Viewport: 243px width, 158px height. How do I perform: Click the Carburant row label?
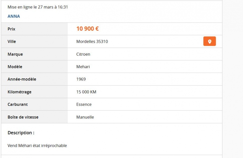(x=18, y=104)
